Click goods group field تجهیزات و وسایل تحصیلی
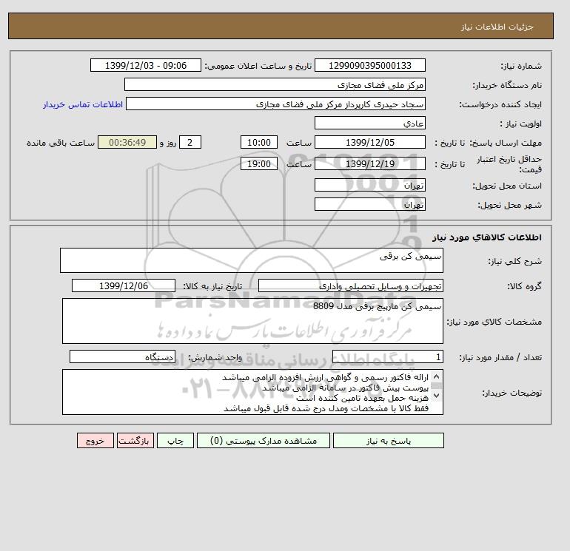Image resolution: width=570 pixels, height=551 pixels. 350,285
